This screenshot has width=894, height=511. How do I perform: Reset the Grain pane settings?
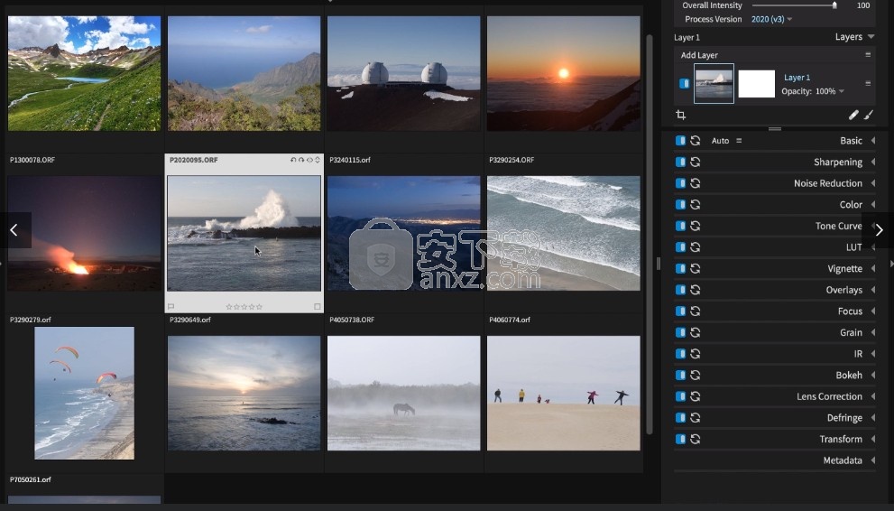695,332
